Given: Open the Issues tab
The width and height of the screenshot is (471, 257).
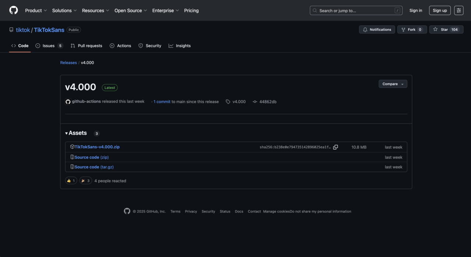Looking at the screenshot, I should tap(49, 46).
